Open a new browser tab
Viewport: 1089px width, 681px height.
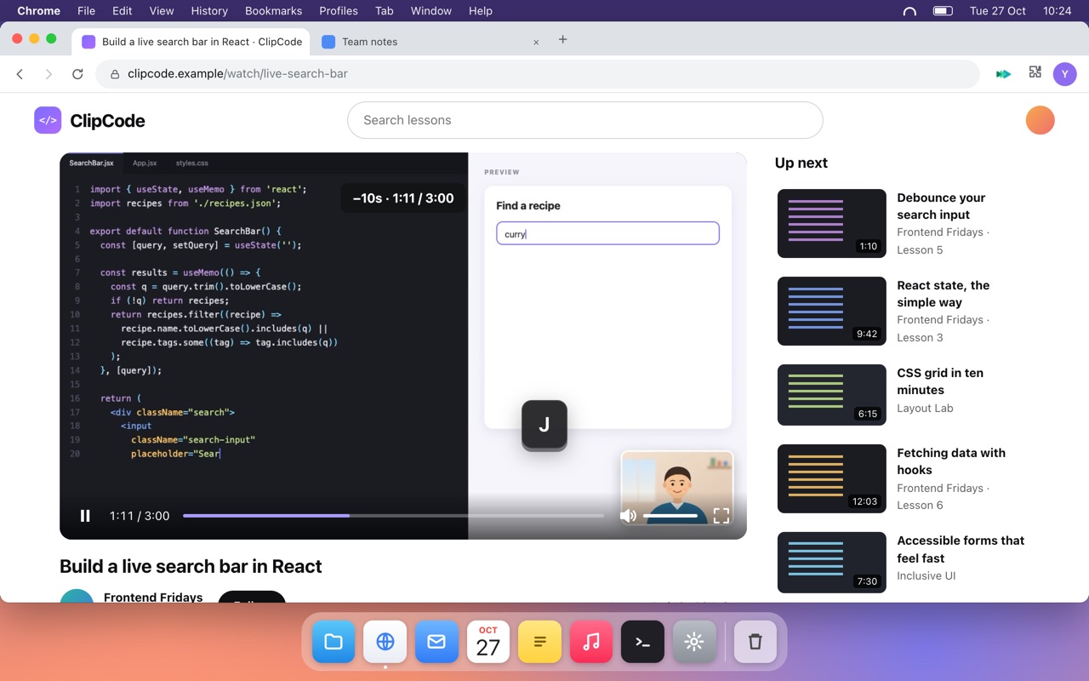562,40
